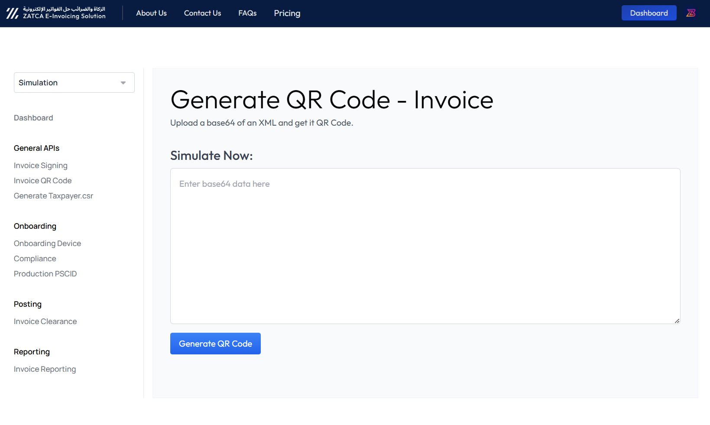Click the Generate QR Code button

pos(215,343)
